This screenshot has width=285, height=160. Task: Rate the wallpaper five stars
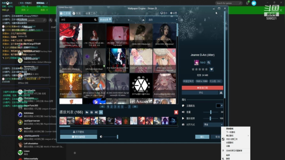(206, 69)
